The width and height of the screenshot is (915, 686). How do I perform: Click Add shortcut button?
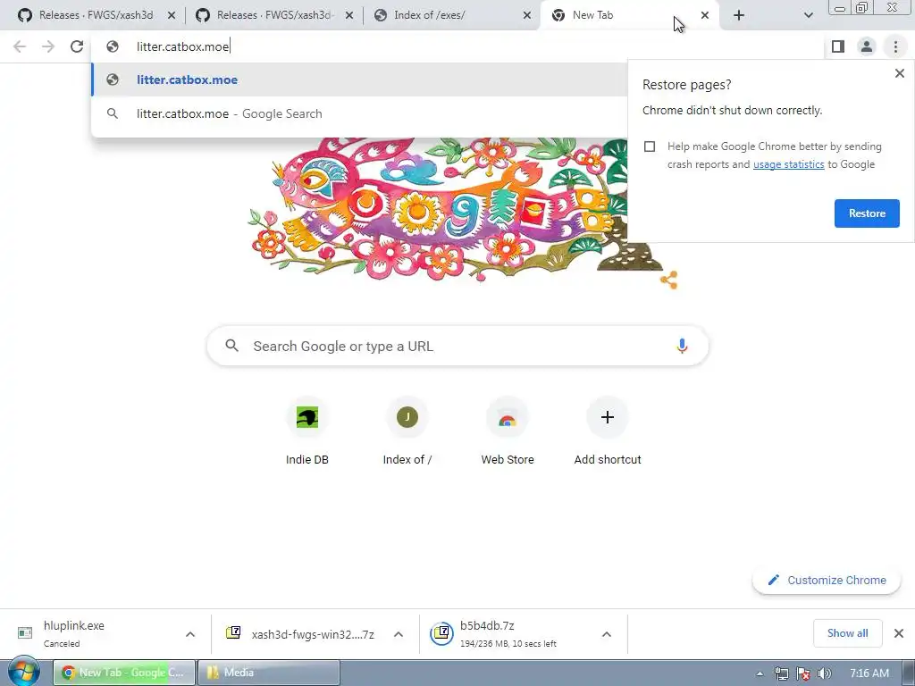tap(608, 431)
